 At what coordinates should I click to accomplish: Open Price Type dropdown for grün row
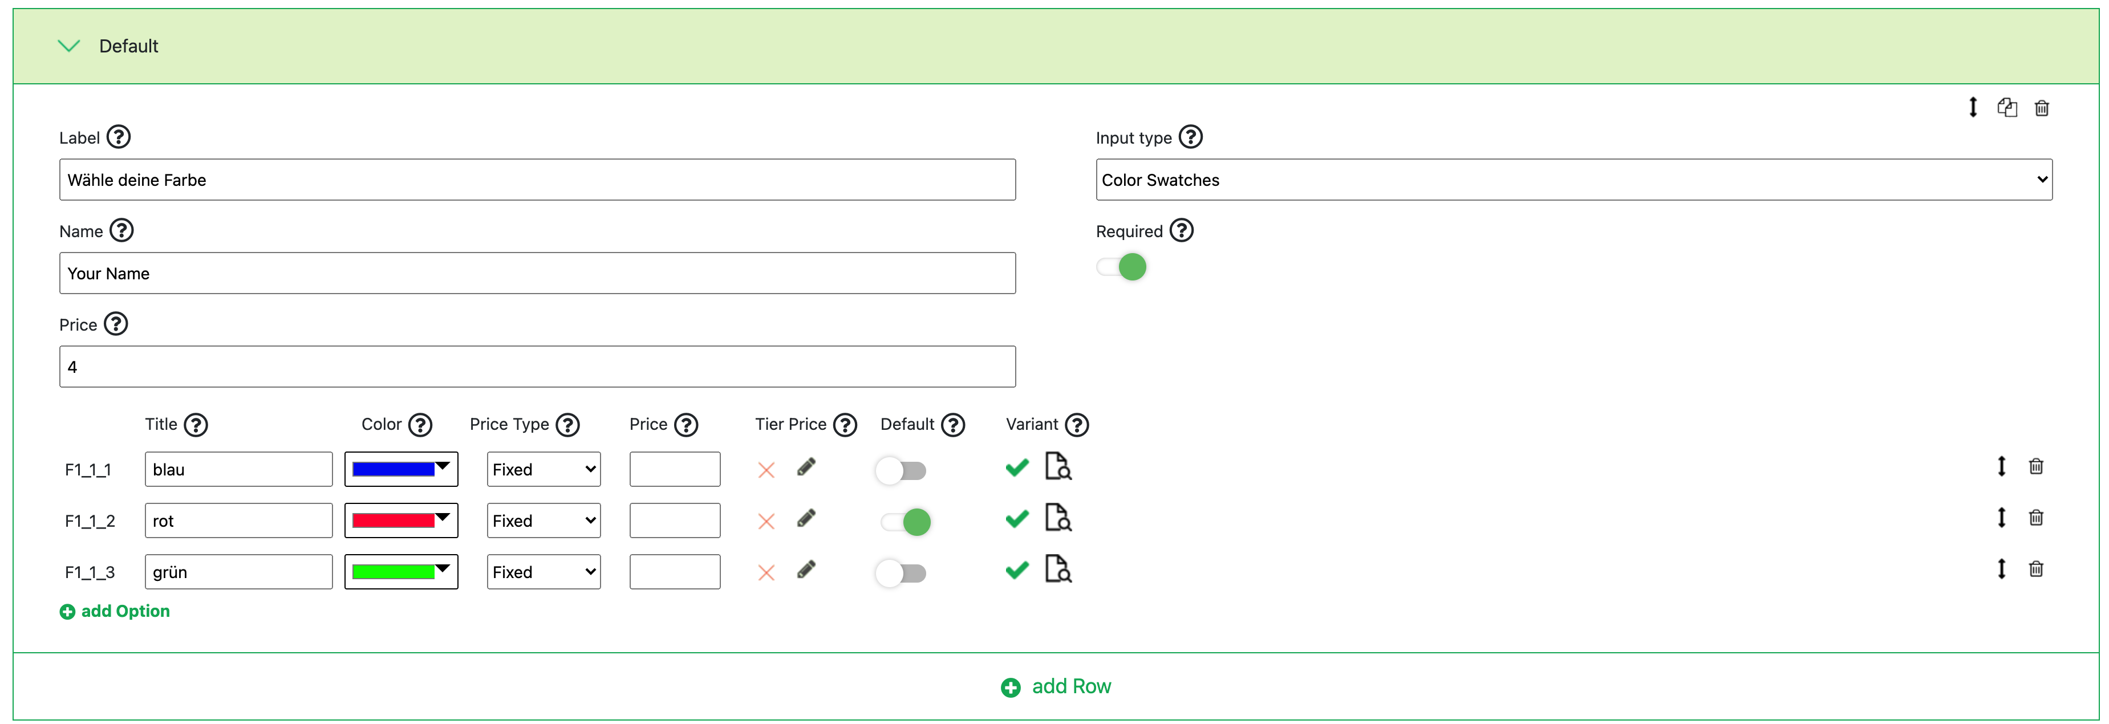pos(543,572)
